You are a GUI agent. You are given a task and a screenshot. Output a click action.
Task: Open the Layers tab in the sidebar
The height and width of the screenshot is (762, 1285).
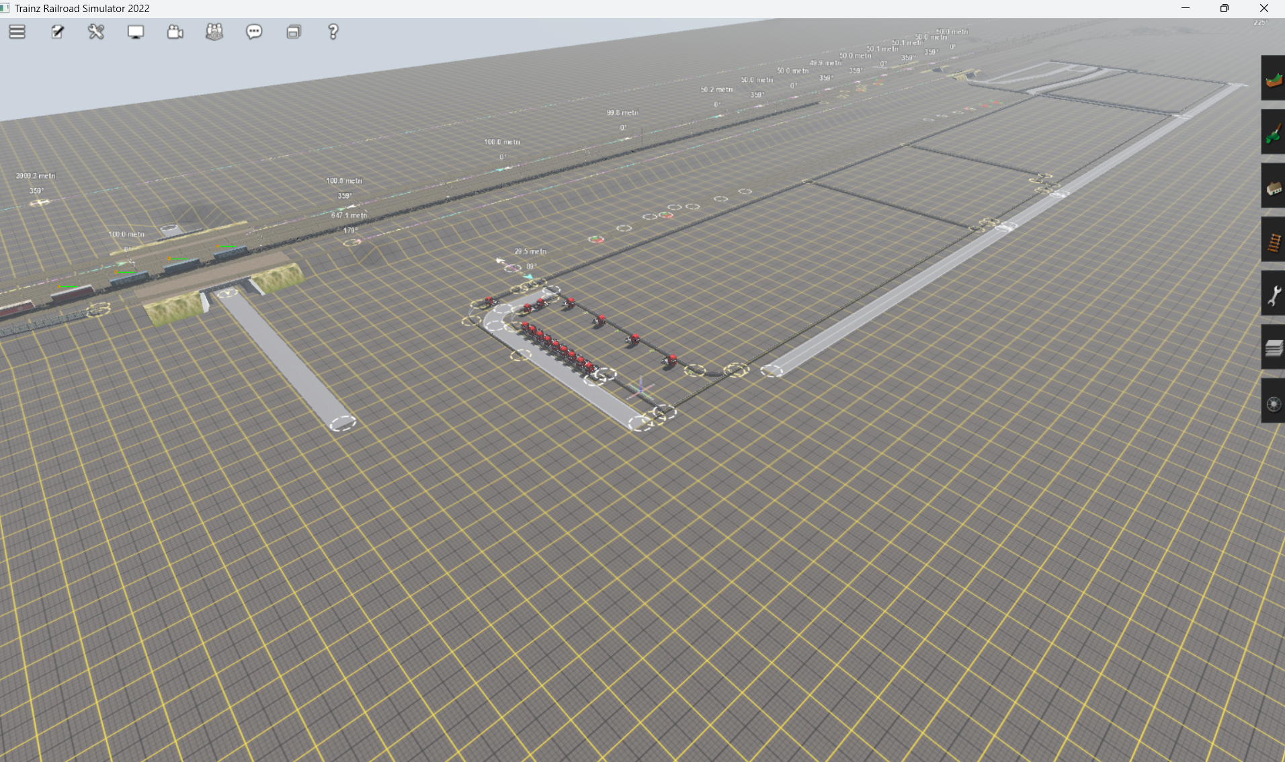(x=1273, y=347)
